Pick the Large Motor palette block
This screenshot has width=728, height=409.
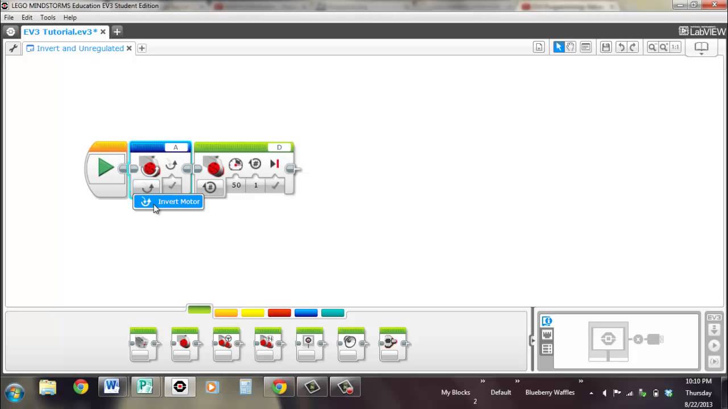(x=185, y=344)
